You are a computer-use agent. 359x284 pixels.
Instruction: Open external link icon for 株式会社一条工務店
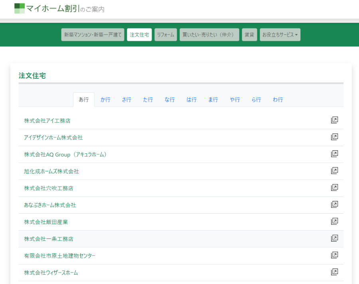click(x=334, y=238)
